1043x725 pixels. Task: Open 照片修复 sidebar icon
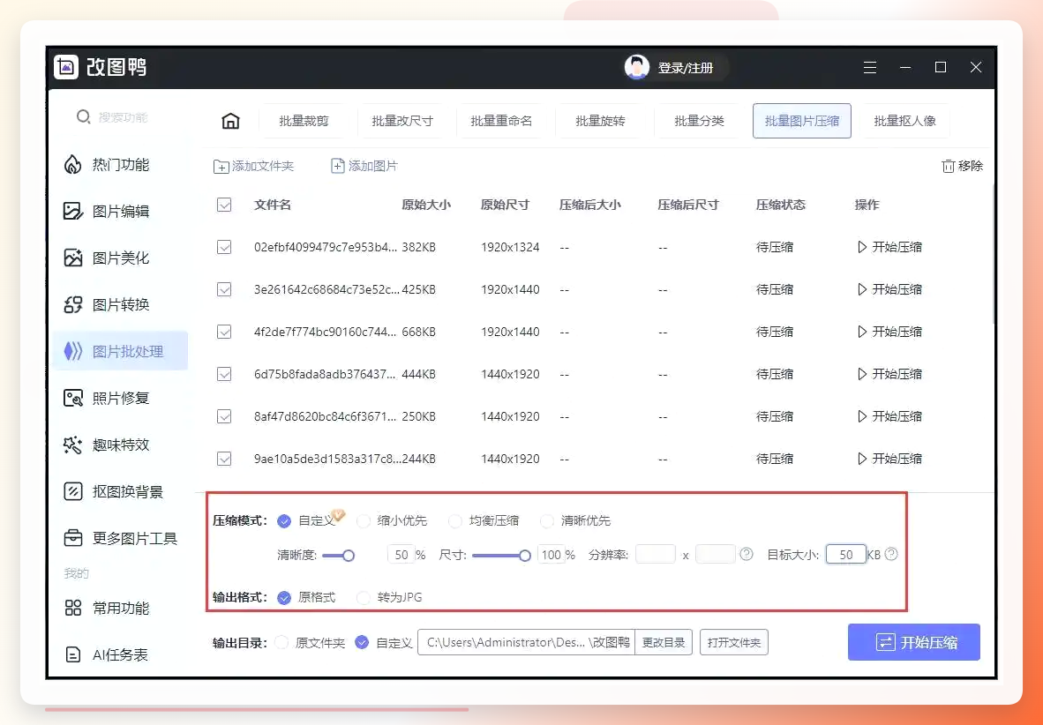(72, 398)
